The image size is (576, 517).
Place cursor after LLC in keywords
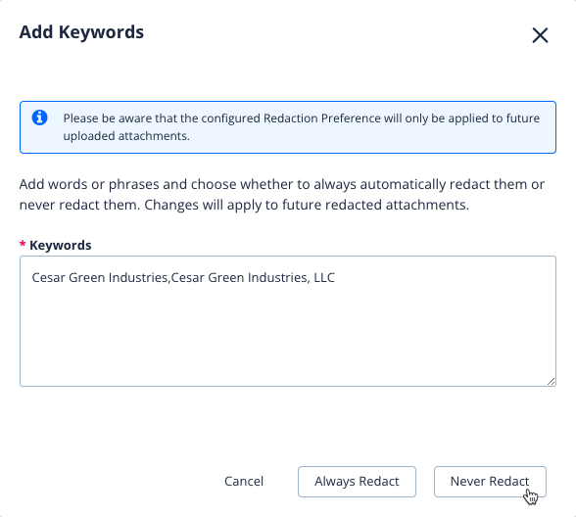point(335,278)
